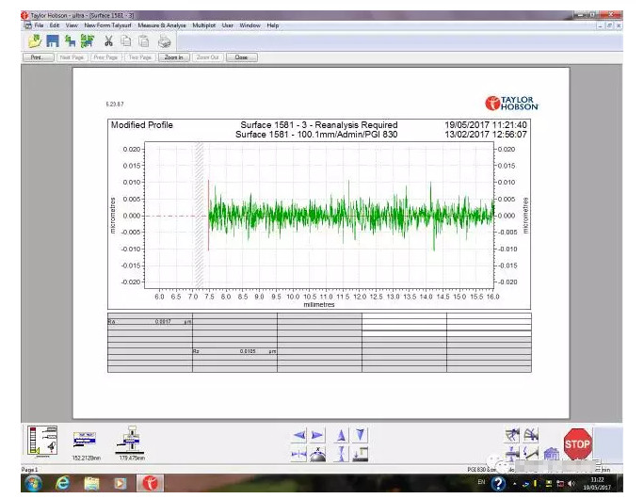
Task: Click the scissors cut icon
Action: 109,40
